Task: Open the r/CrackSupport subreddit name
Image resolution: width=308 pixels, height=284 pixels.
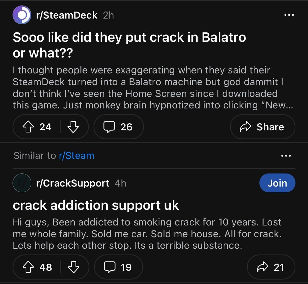Action: pyautogui.click(x=73, y=183)
